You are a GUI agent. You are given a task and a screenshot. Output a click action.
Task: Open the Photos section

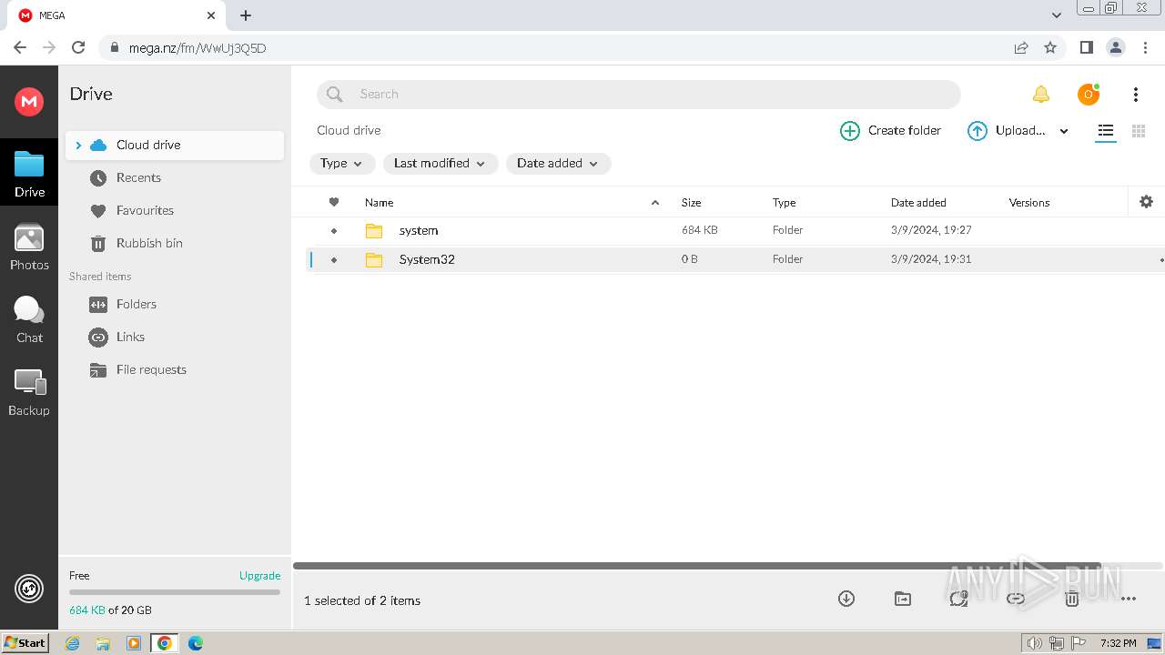pyautogui.click(x=29, y=247)
